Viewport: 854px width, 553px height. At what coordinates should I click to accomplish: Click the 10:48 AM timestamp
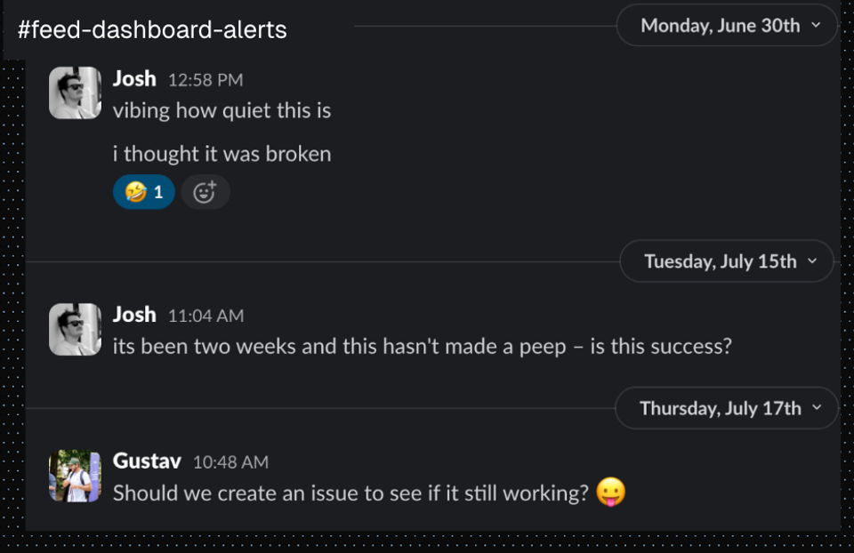pos(231,462)
